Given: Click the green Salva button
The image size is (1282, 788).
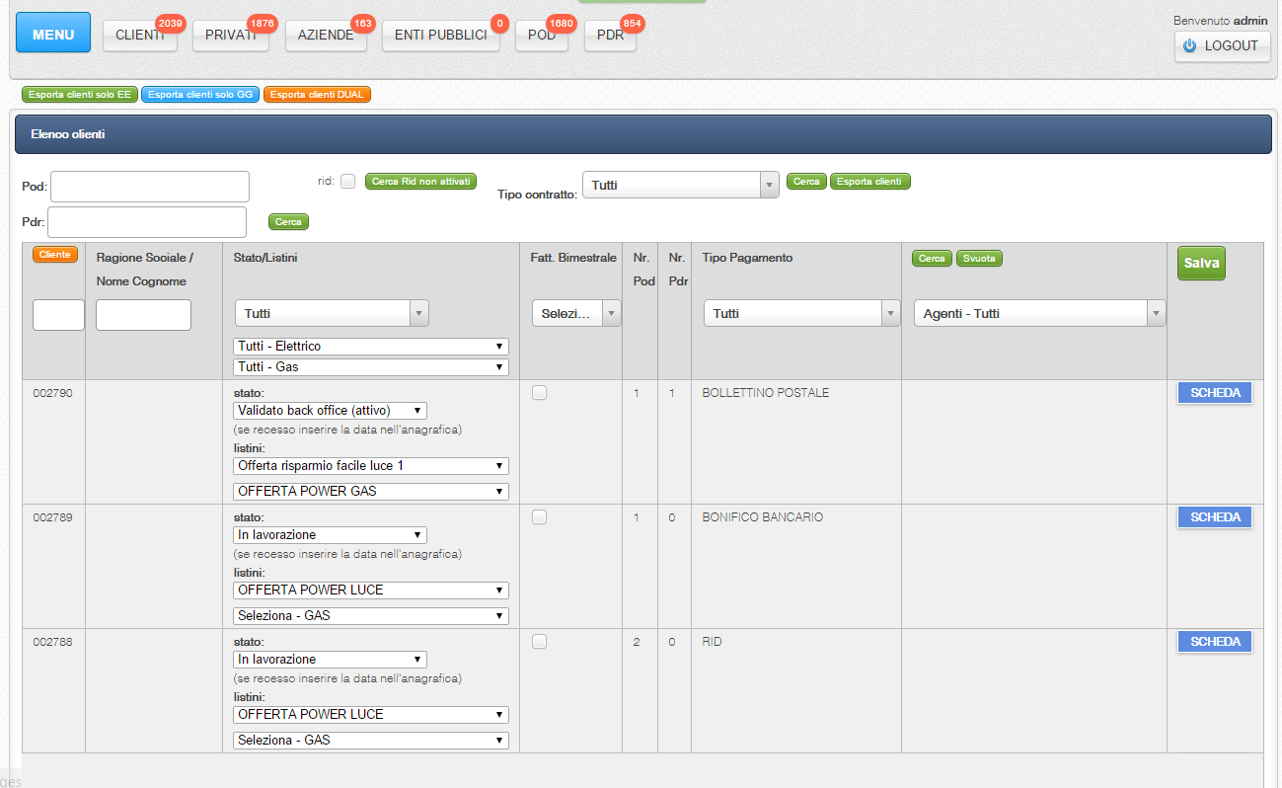Looking at the screenshot, I should tap(1201, 264).
